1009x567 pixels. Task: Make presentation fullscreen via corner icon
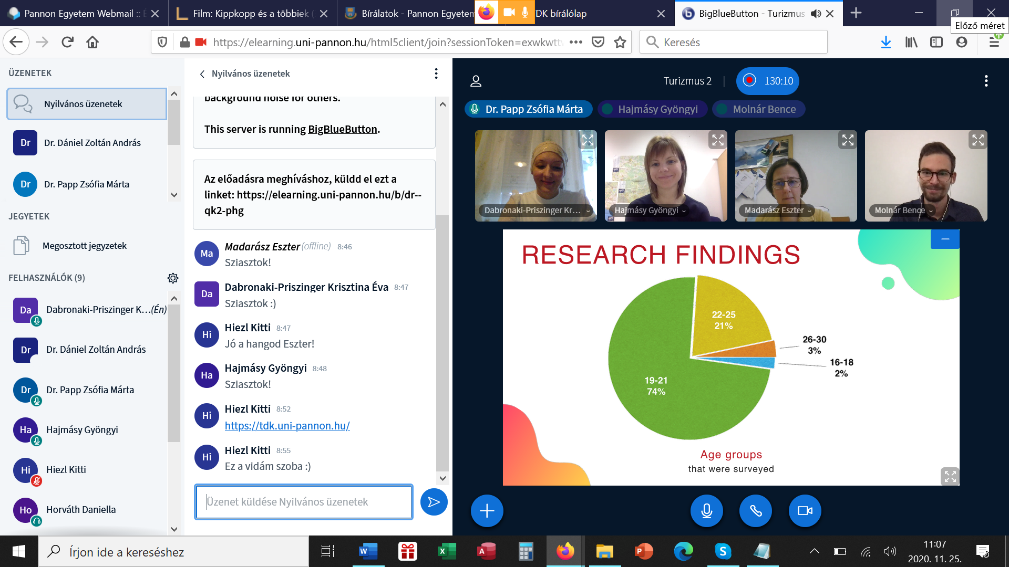pos(950,476)
